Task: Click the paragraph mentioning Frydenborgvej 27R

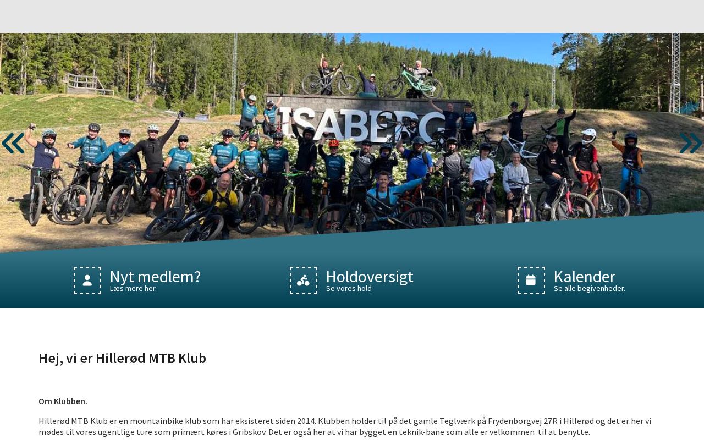Action: (345, 426)
